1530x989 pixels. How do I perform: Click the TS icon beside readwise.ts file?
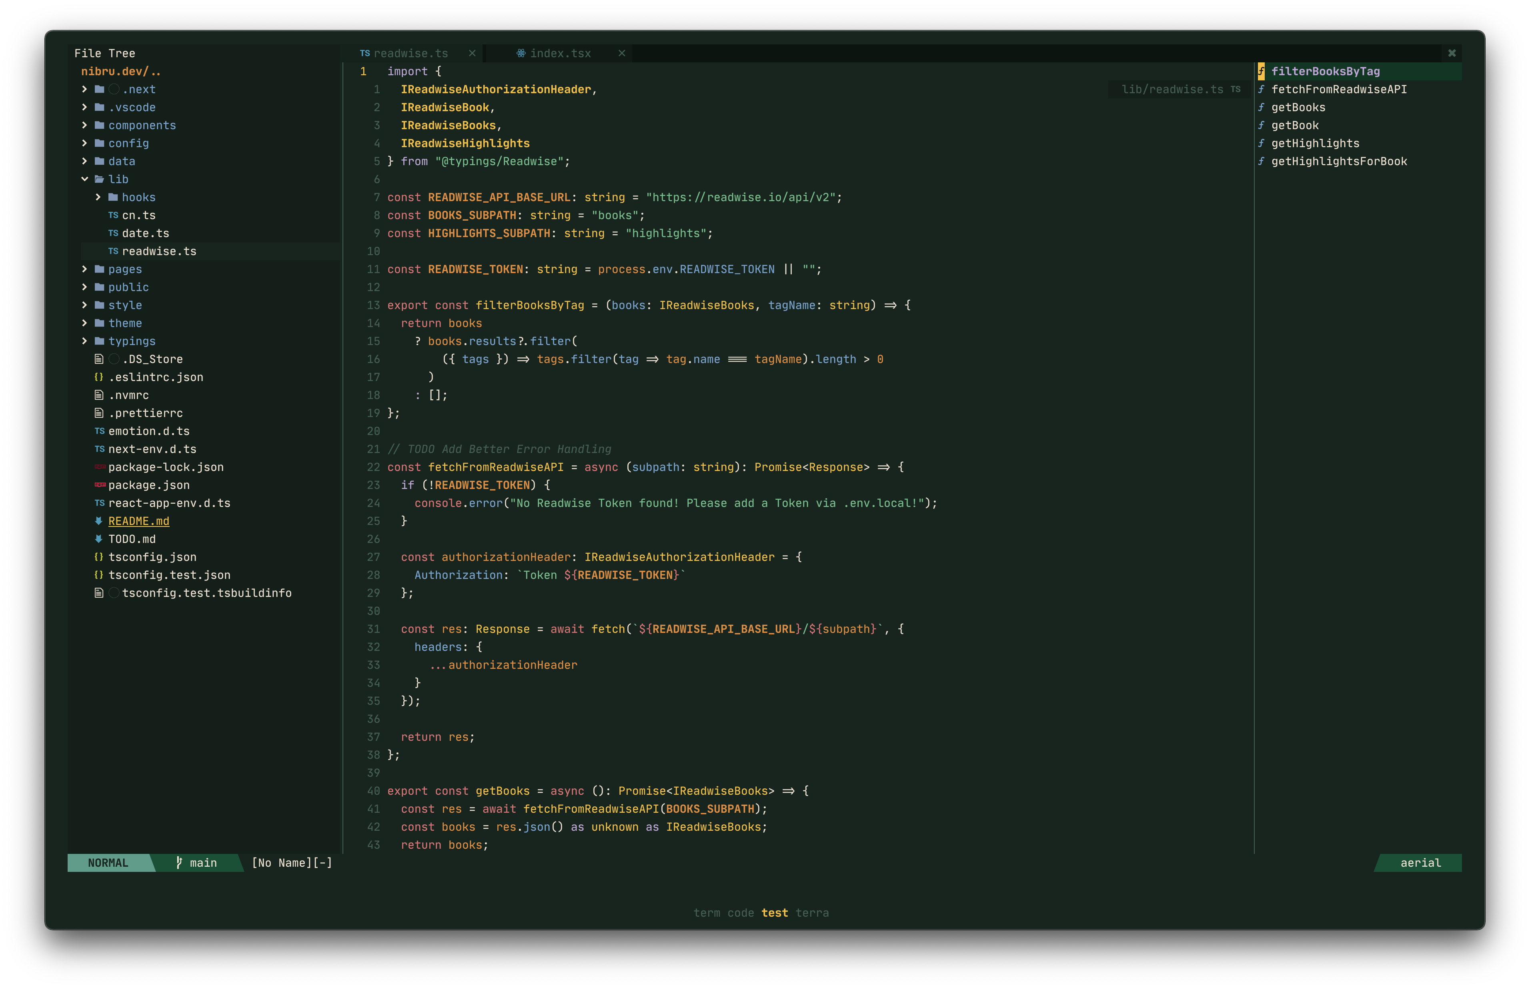pos(113,251)
